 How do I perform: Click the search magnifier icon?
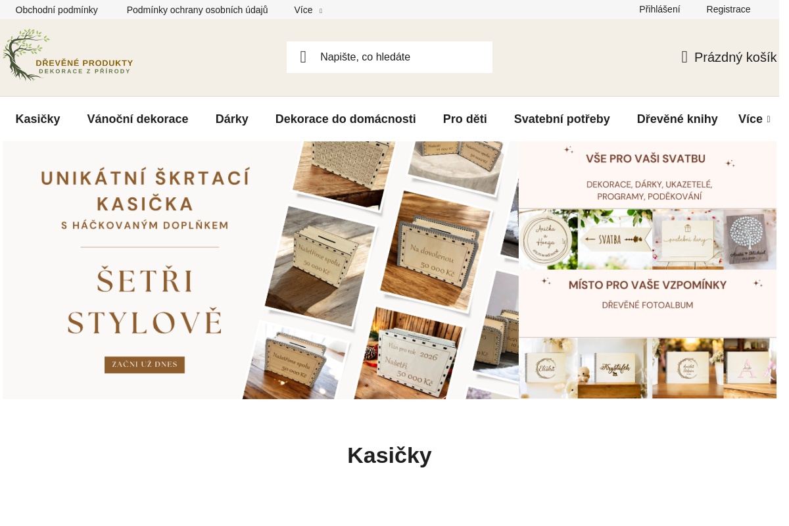click(303, 57)
